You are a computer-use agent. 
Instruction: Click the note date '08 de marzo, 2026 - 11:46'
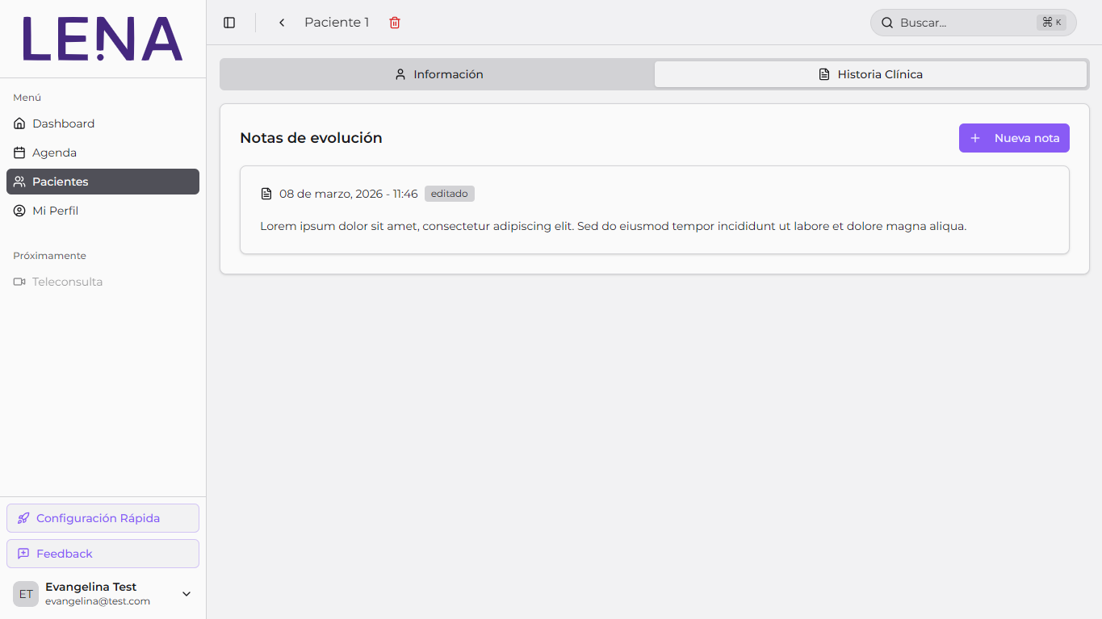(x=349, y=194)
